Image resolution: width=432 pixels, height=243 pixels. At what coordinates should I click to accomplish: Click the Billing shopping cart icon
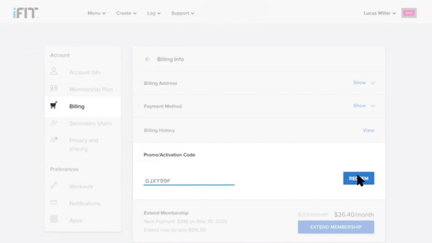pos(54,106)
